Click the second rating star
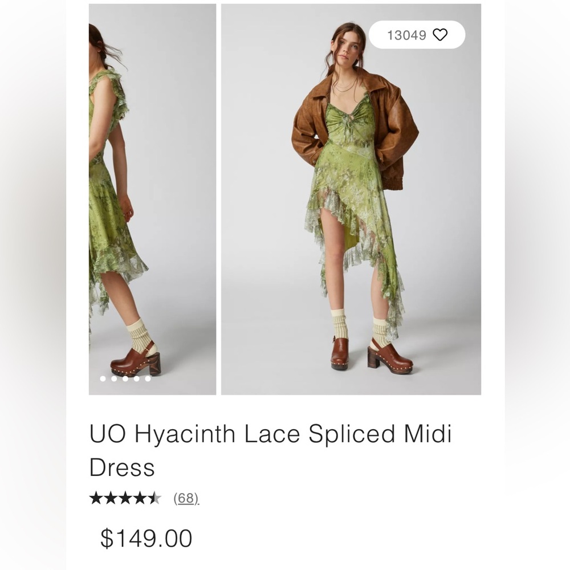Image resolution: width=570 pixels, height=570 pixels. pos(111,498)
